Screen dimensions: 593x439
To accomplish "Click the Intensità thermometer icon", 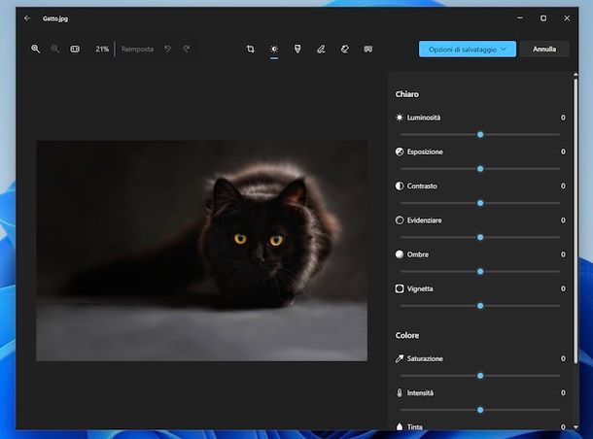I will point(400,393).
